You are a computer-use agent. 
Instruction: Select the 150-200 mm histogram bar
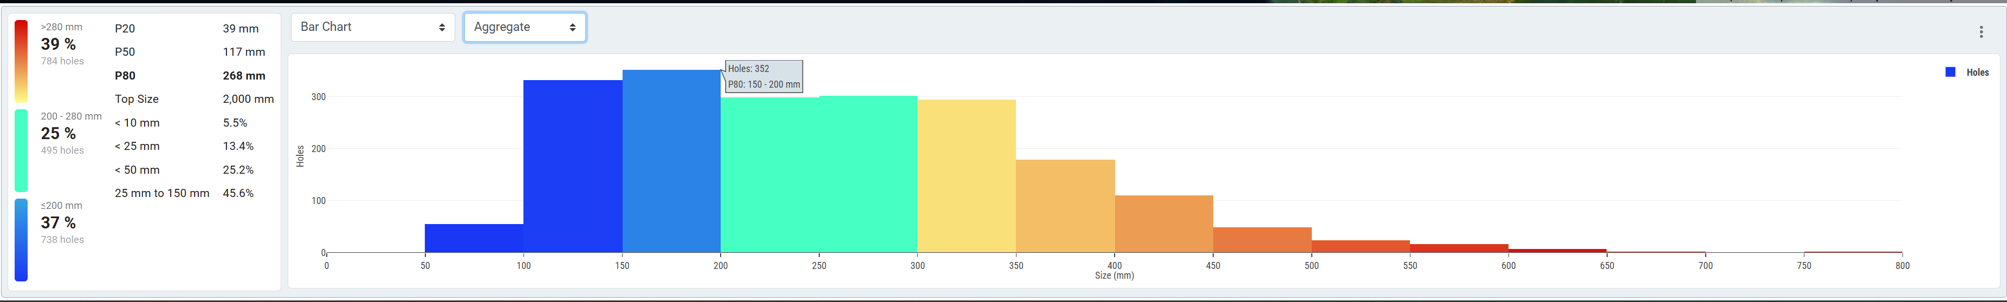pos(671,161)
